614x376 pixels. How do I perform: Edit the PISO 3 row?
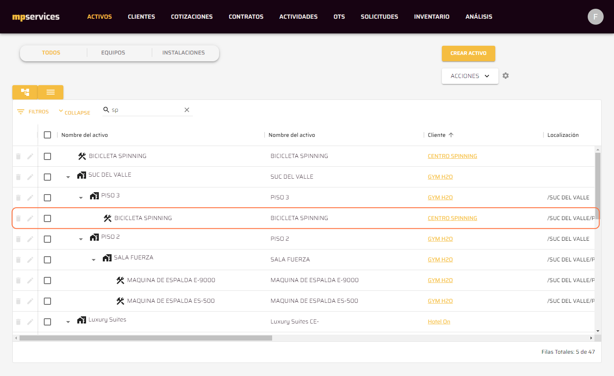[30, 198]
